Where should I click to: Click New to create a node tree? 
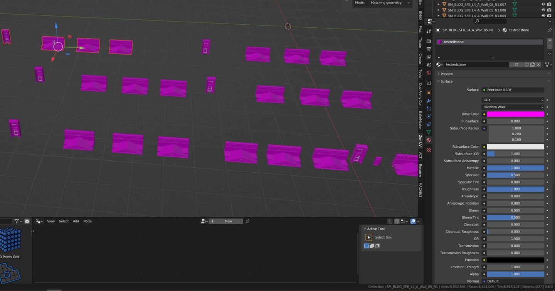(228, 221)
